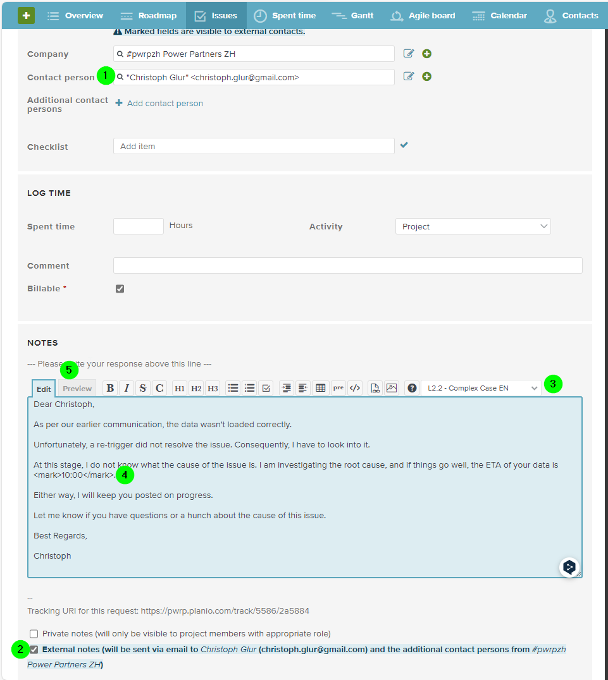608x680 pixels.
Task: Insert preformatted text with pre button
Action: point(338,388)
